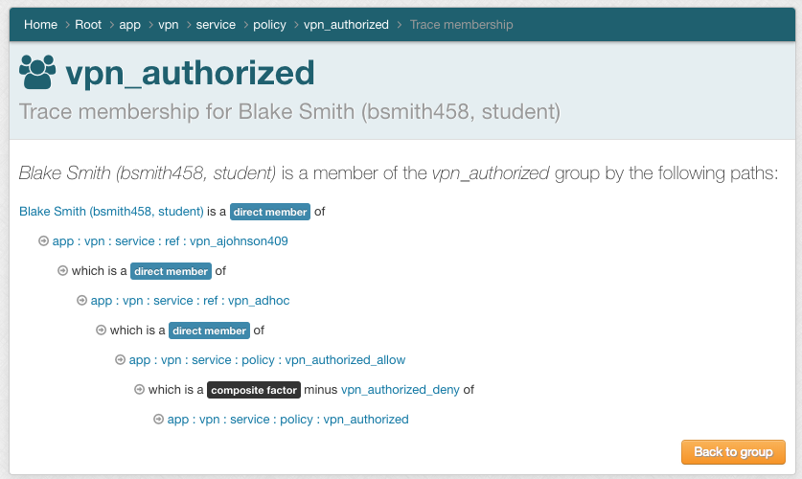The width and height of the screenshot is (802, 479).
Task: Click arrow icon before vpn_authorized_allow path
Action: (x=120, y=360)
